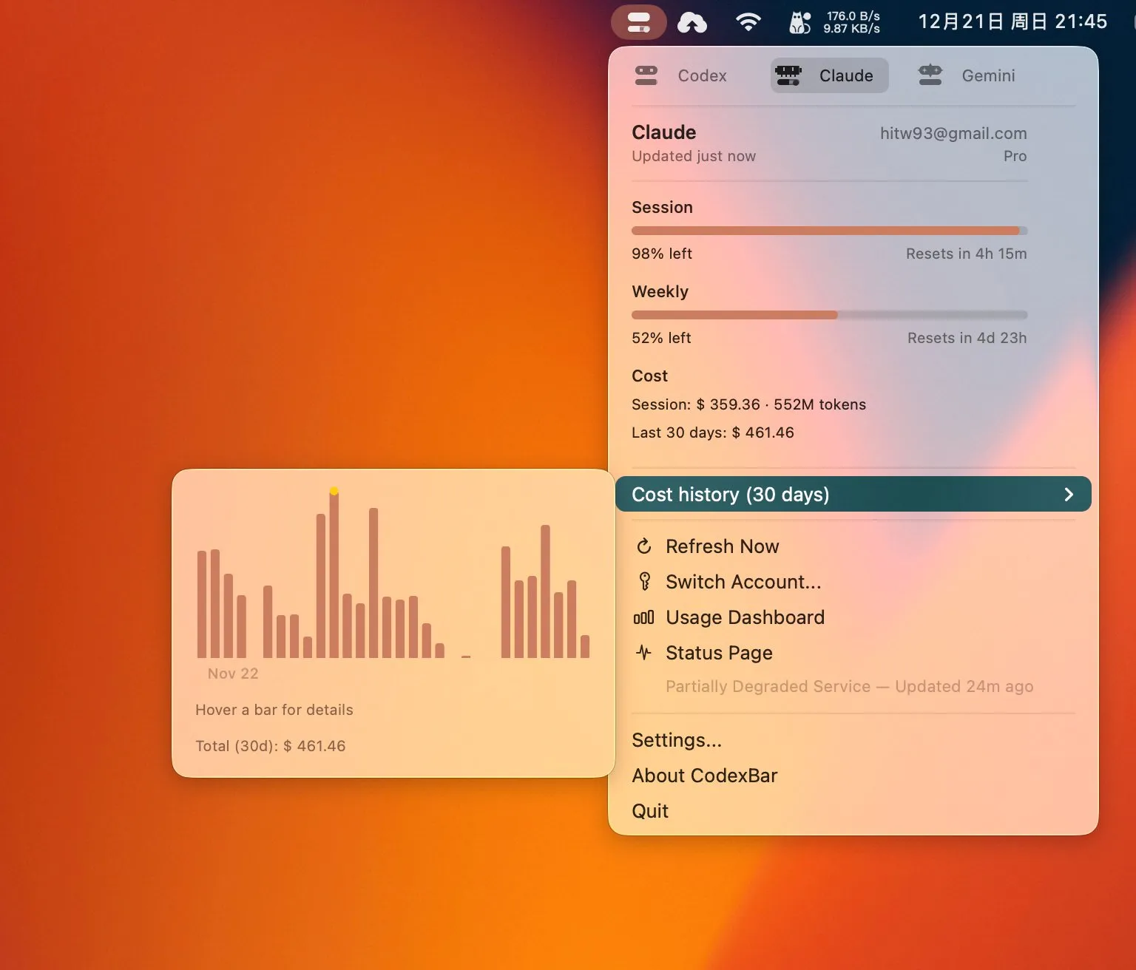1136x970 pixels.
Task: Click the CodexBar menu bar icon
Action: pos(638,22)
